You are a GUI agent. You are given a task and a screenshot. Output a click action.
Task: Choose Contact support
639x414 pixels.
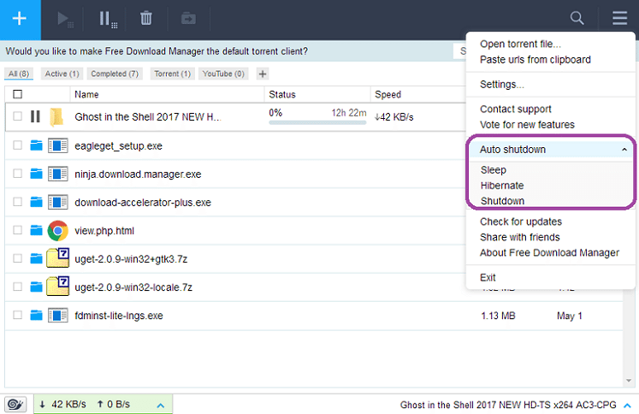516,109
